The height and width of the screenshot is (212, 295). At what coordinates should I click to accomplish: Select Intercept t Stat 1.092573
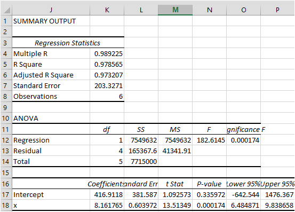(x=175, y=194)
